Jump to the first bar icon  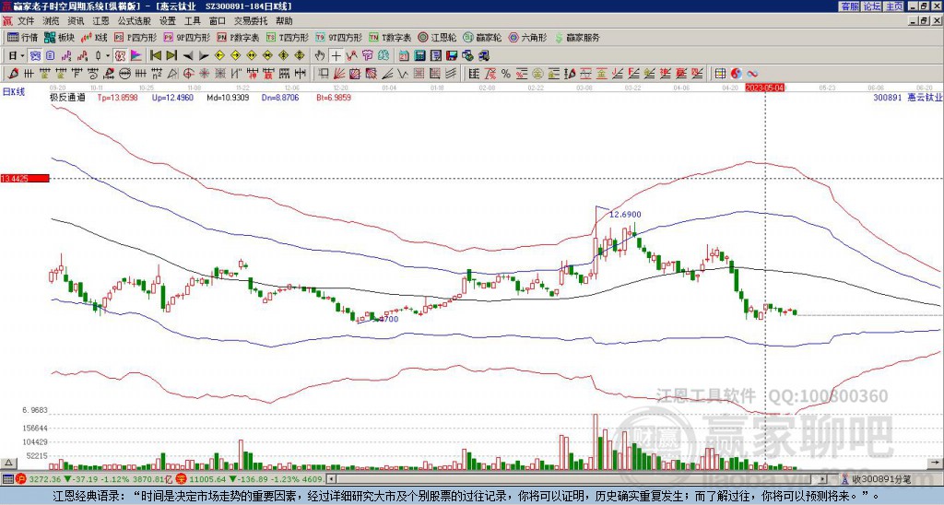[x=155, y=56]
